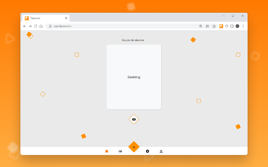Close the browser window

click(242, 16)
